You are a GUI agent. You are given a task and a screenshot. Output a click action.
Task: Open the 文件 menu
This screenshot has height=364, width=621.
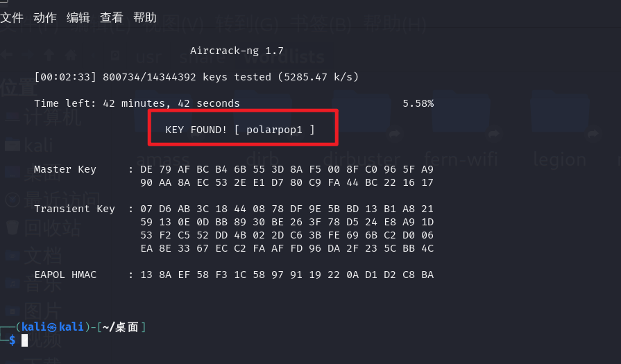click(x=12, y=17)
